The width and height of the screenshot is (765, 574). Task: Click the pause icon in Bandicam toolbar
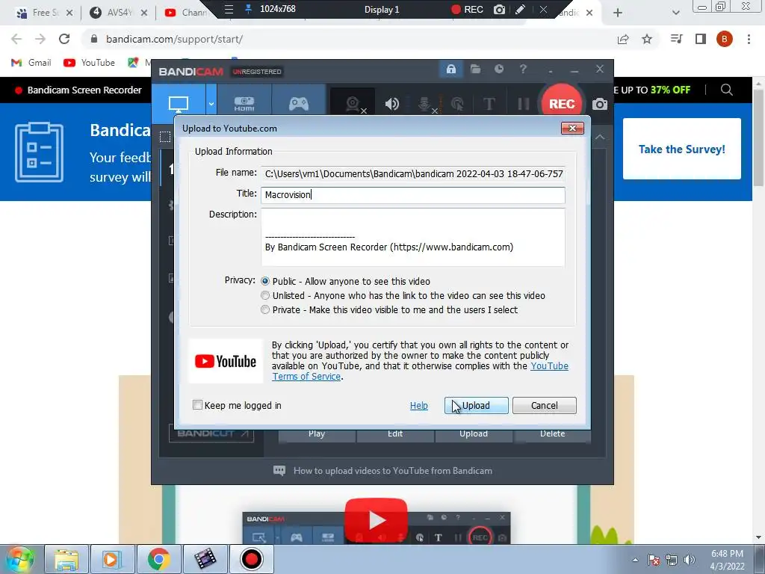[524, 103]
